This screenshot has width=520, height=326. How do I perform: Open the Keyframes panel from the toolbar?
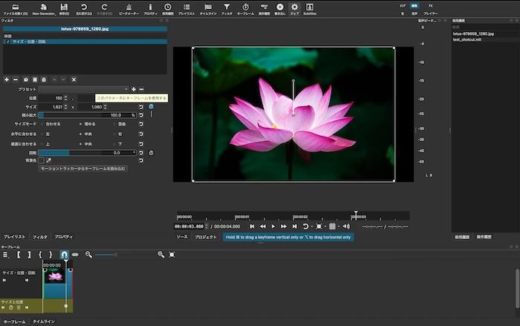244,9
